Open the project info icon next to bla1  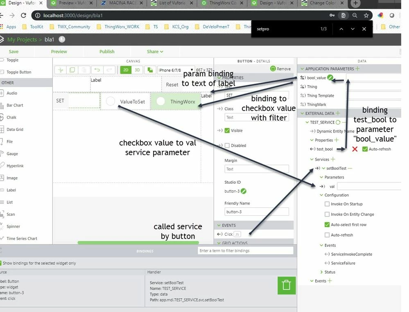tap(62, 39)
